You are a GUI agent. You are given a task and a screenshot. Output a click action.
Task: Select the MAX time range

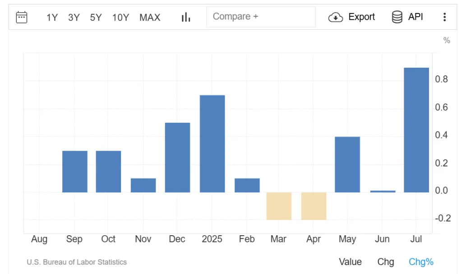[x=150, y=17]
